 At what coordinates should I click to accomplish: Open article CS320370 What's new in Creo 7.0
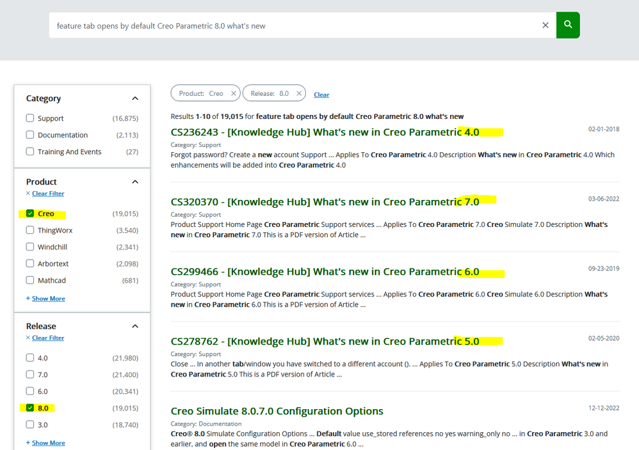(x=325, y=202)
